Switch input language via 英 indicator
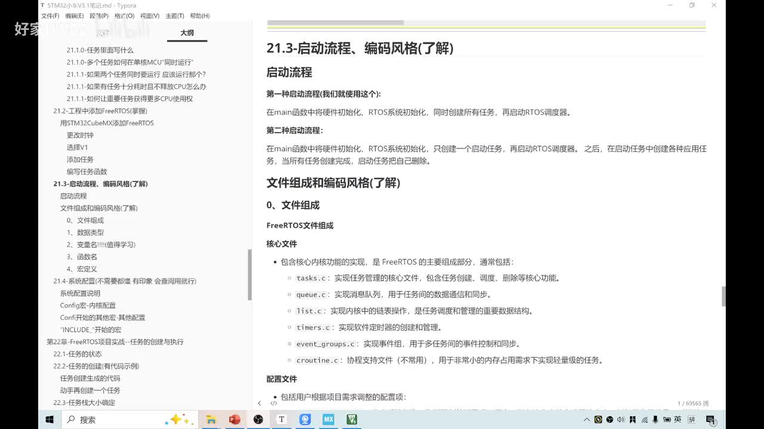The height and width of the screenshot is (429, 764). pos(677,419)
